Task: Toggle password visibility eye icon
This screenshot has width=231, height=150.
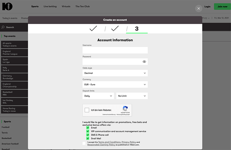Action: click(144, 62)
